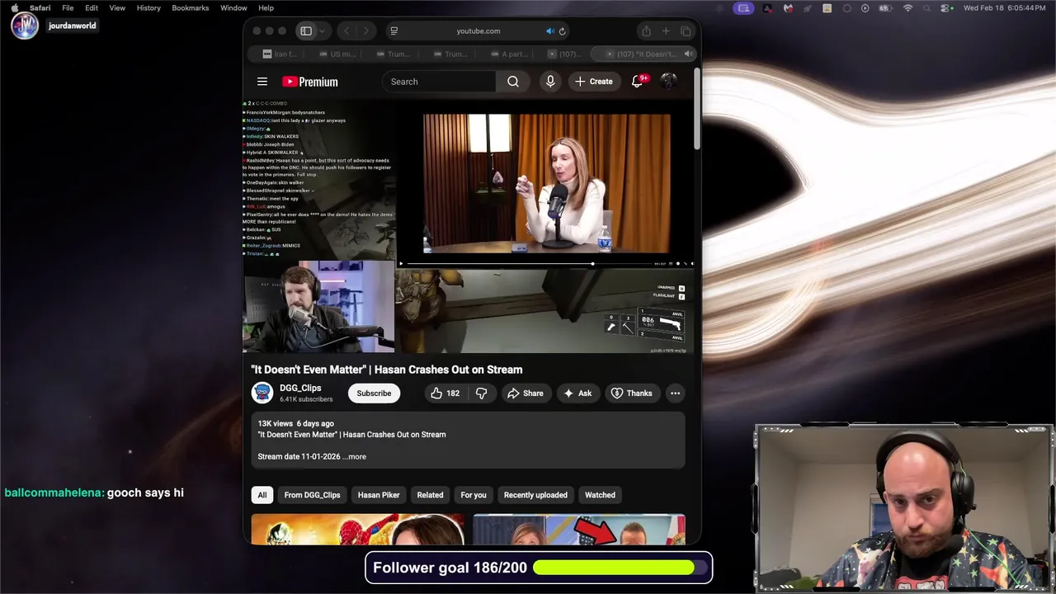1056x594 pixels.
Task: Go back in Safari history
Action: (346, 31)
